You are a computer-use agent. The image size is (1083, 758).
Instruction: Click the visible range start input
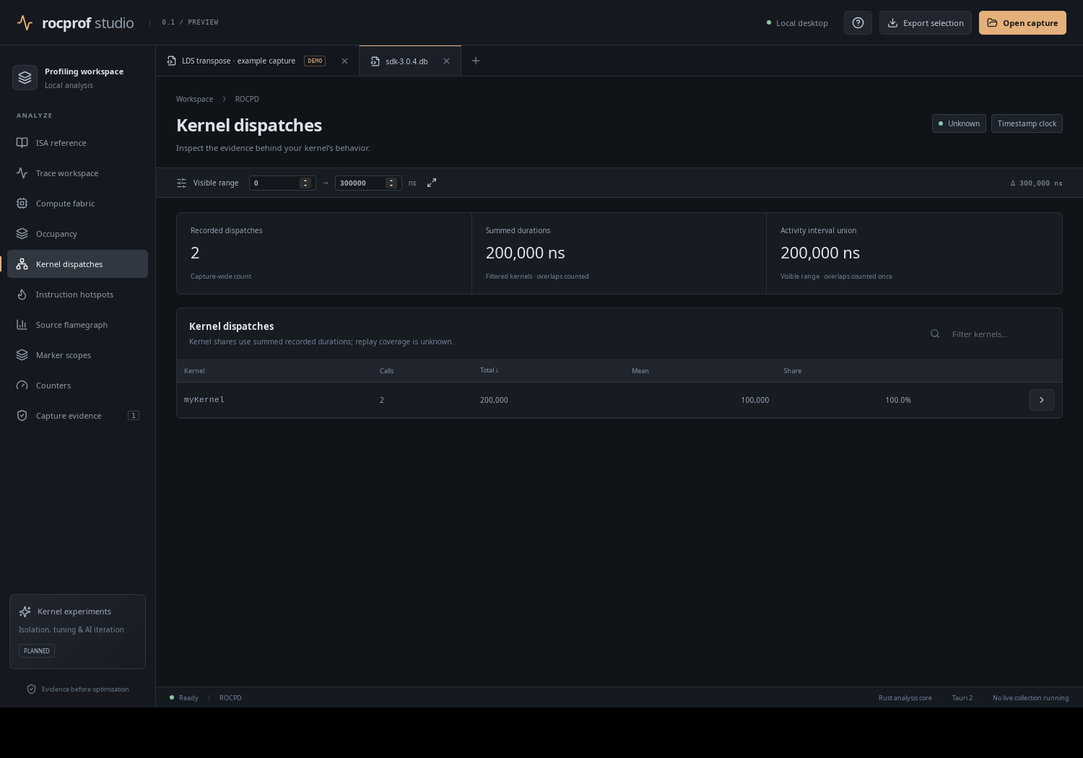pos(282,183)
